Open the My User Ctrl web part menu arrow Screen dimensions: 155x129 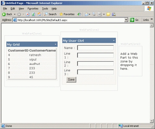coord(114,41)
